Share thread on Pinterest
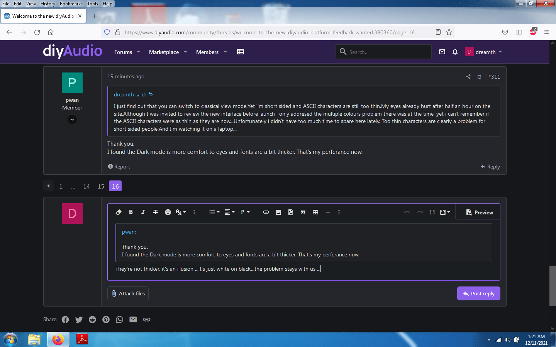The image size is (556, 347). point(106,319)
